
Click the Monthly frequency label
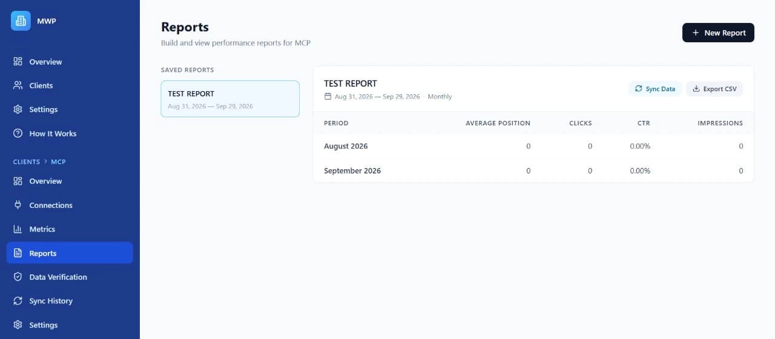[x=440, y=97]
